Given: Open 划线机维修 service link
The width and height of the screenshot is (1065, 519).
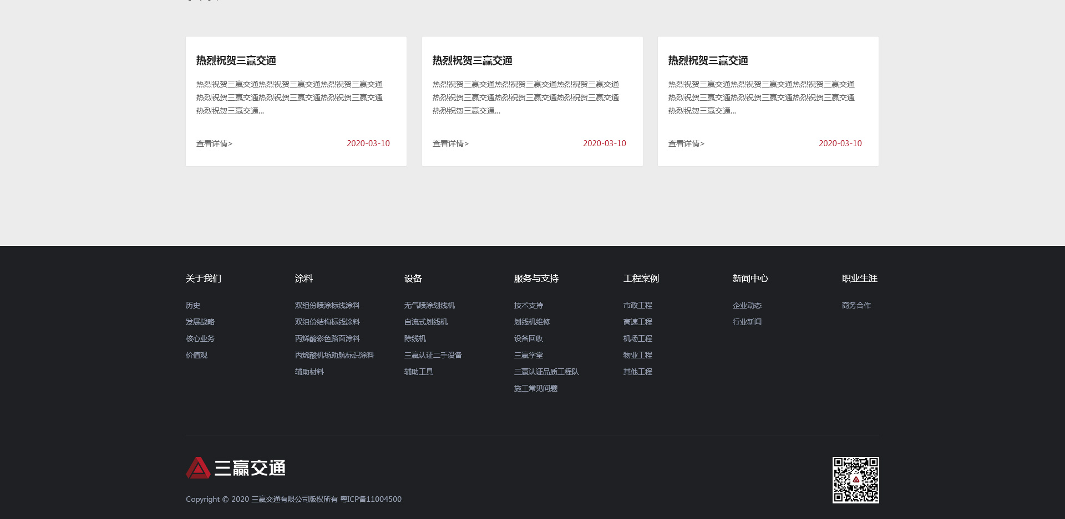Looking at the screenshot, I should coord(532,322).
